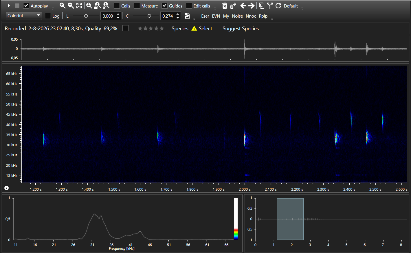Enable the Edit calls checkbox
Viewport: 411px width, 253px height.
coord(189,6)
